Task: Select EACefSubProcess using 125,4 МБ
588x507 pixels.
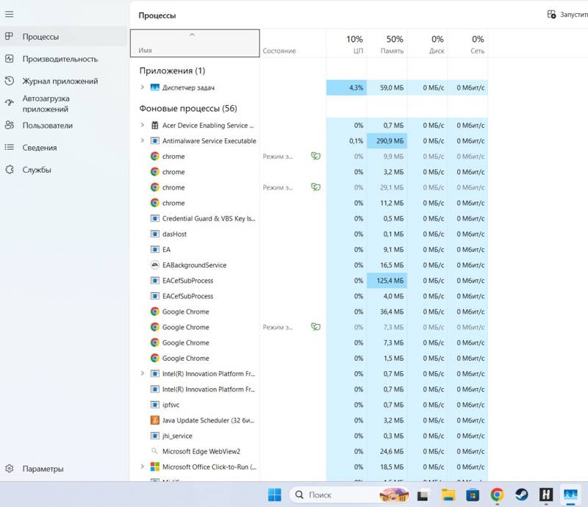Action: [x=309, y=281]
